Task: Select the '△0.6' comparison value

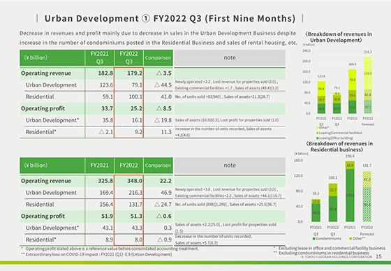Action: click(164, 216)
